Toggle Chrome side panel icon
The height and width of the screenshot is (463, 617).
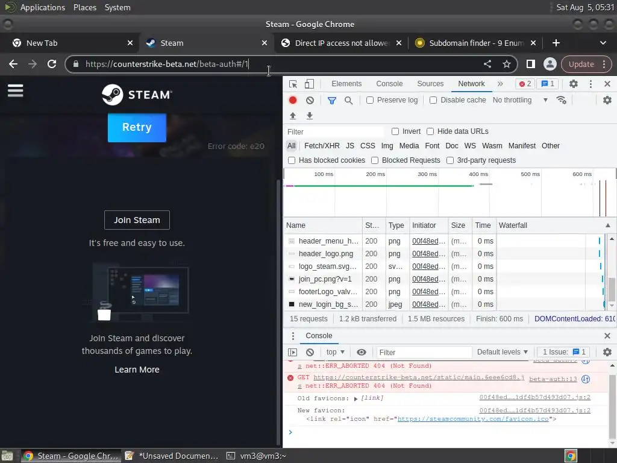(x=530, y=64)
